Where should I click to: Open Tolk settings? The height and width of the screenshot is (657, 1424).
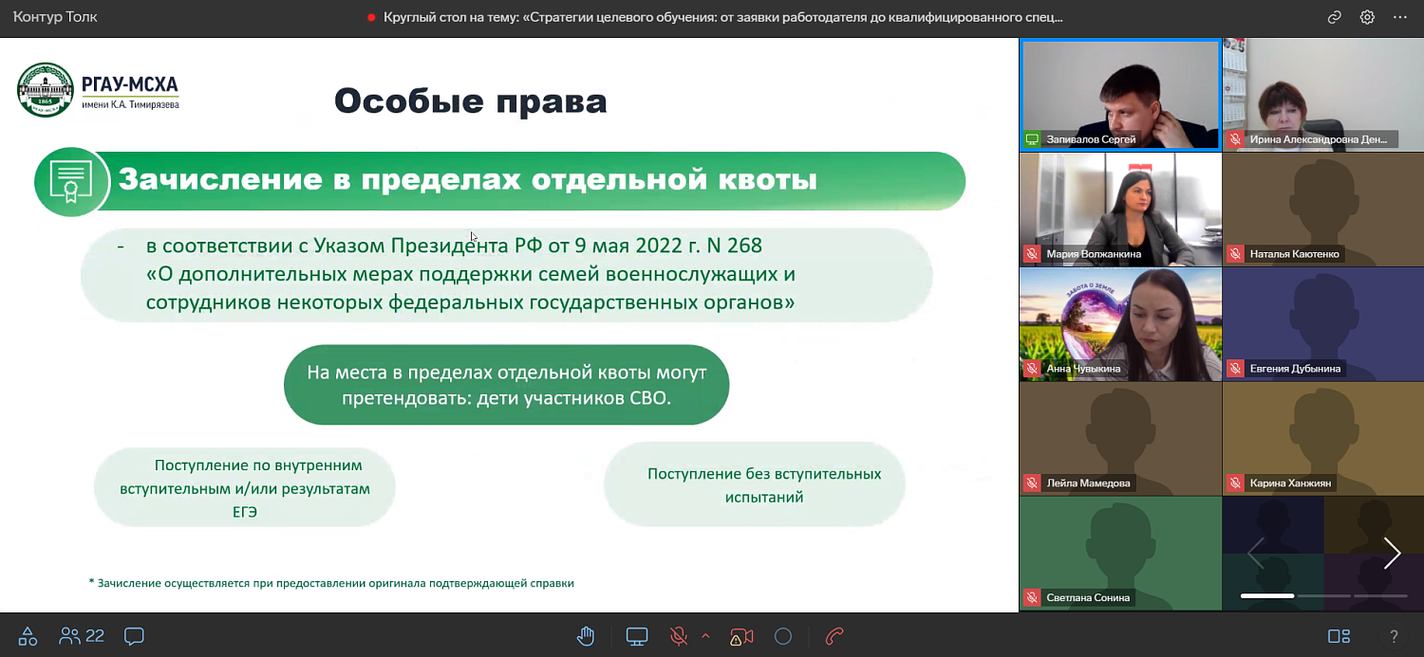tap(1367, 16)
